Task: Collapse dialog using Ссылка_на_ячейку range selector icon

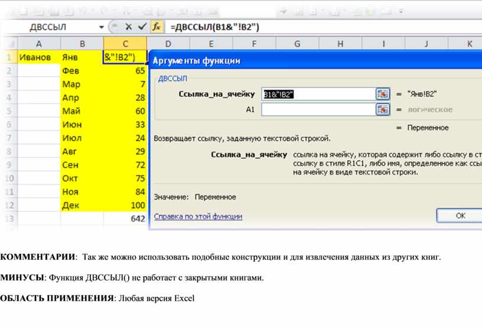Action: 383,94
